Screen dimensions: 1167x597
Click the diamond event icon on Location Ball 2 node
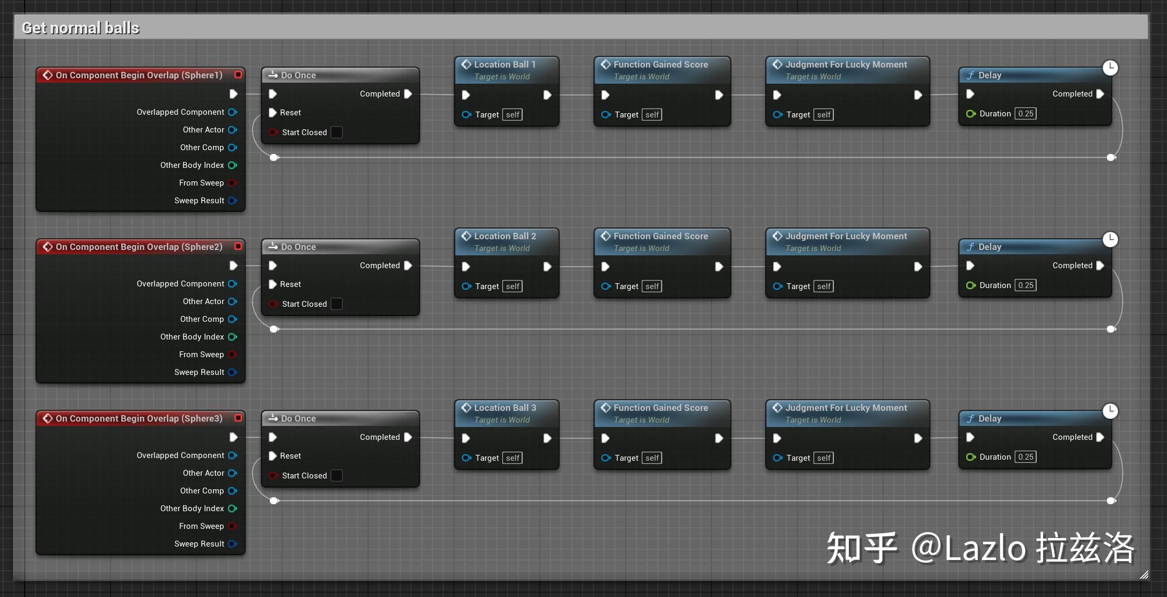[466, 236]
